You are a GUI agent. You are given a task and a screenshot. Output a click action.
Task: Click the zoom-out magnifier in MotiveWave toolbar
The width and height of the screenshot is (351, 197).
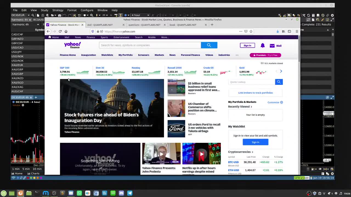[92, 15]
